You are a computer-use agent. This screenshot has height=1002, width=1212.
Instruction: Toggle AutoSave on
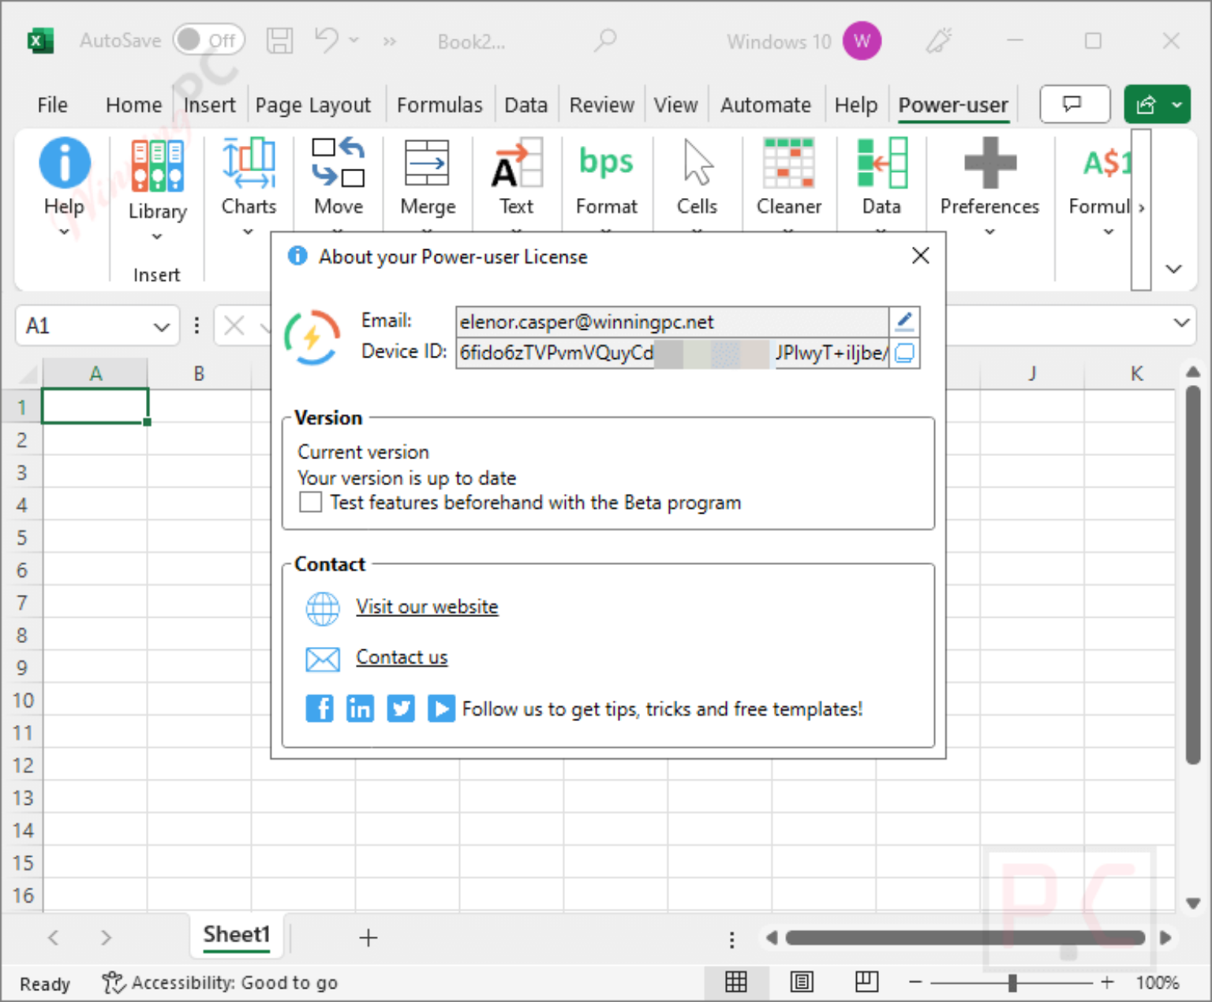pyautogui.click(x=208, y=40)
